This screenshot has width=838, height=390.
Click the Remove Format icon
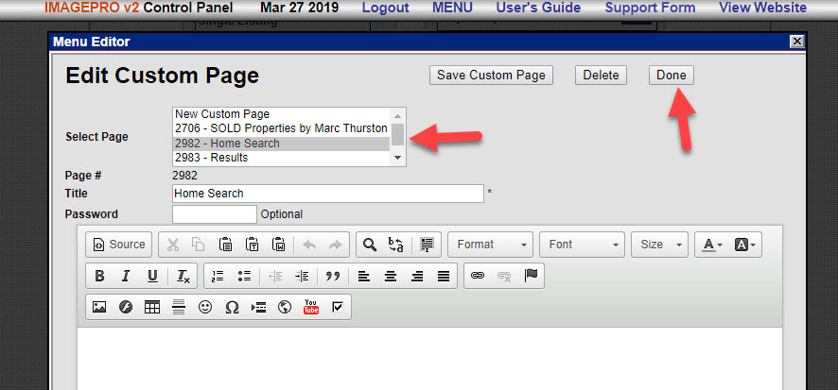(x=183, y=276)
